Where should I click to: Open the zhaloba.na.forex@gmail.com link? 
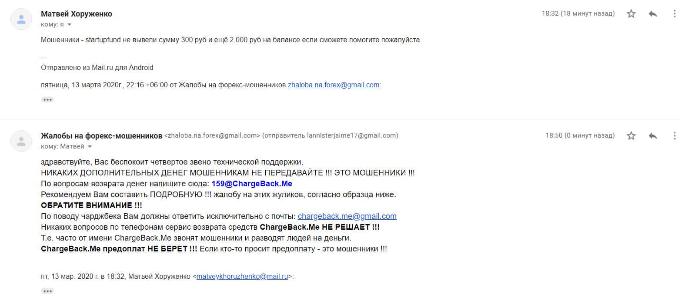[334, 85]
